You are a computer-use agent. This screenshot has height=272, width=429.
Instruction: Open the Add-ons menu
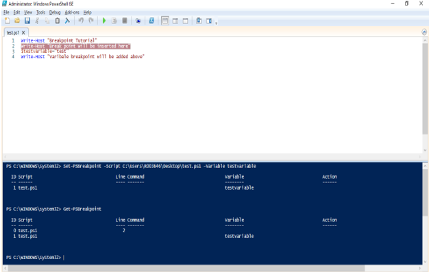pyautogui.click(x=72, y=12)
